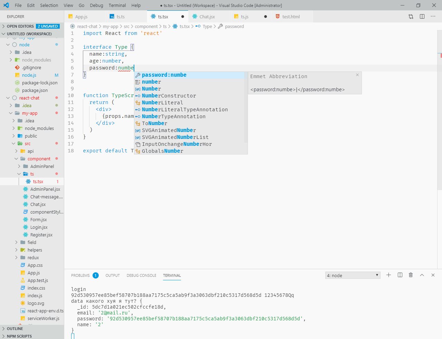Click the Split Editor icon
The width and height of the screenshot is (442, 339).
click(x=422, y=17)
